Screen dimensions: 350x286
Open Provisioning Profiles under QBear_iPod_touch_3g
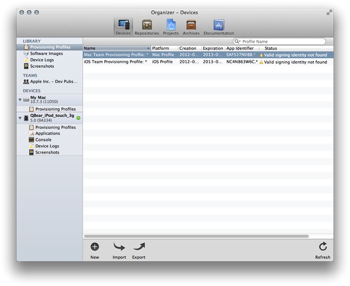[x=50, y=127]
